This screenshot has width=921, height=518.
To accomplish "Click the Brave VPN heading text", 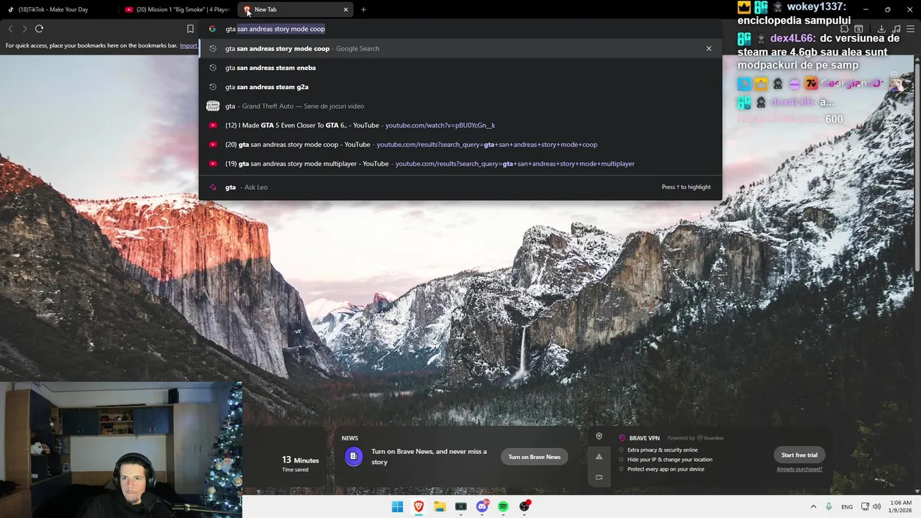I will 644,438.
